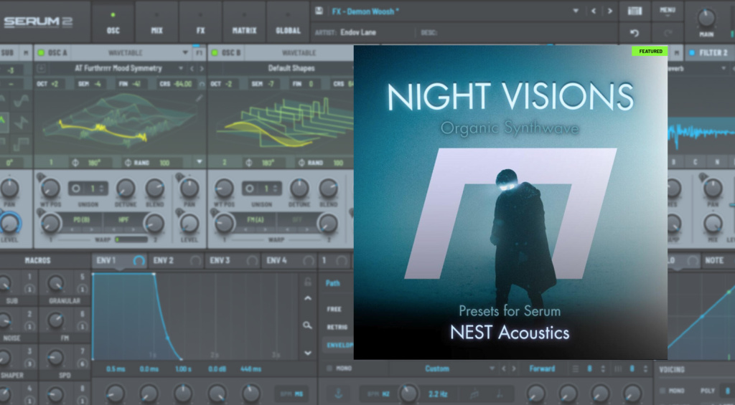Expand the preset name dropdown arrow
This screenshot has width=735, height=405.
pos(575,11)
